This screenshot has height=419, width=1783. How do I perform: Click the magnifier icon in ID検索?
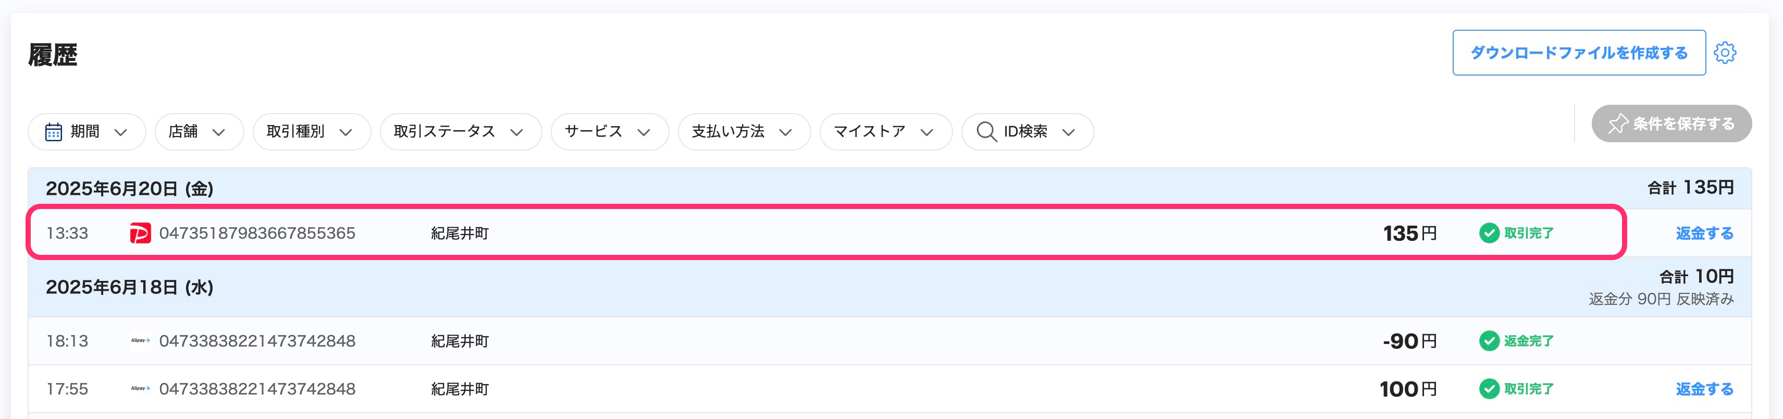coord(986,131)
